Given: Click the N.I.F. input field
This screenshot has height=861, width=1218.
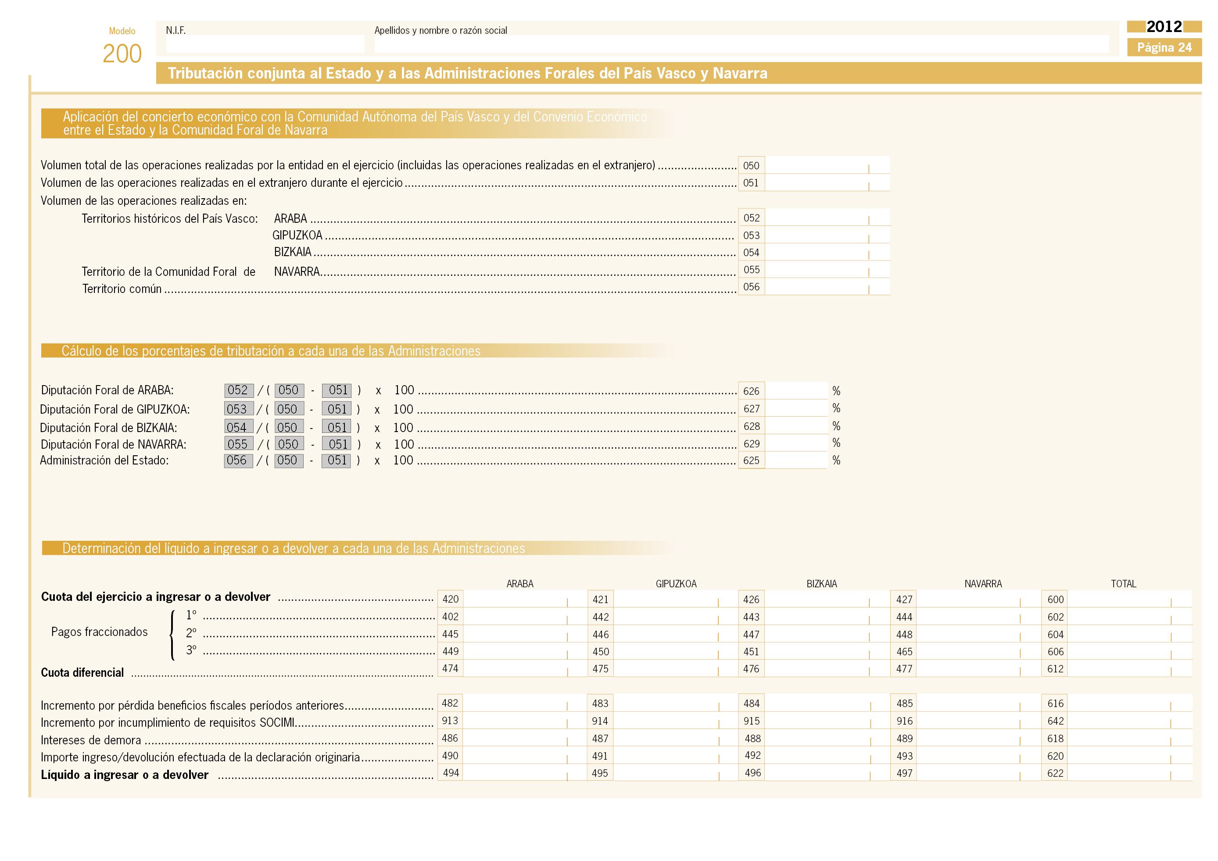Looking at the screenshot, I should [265, 44].
